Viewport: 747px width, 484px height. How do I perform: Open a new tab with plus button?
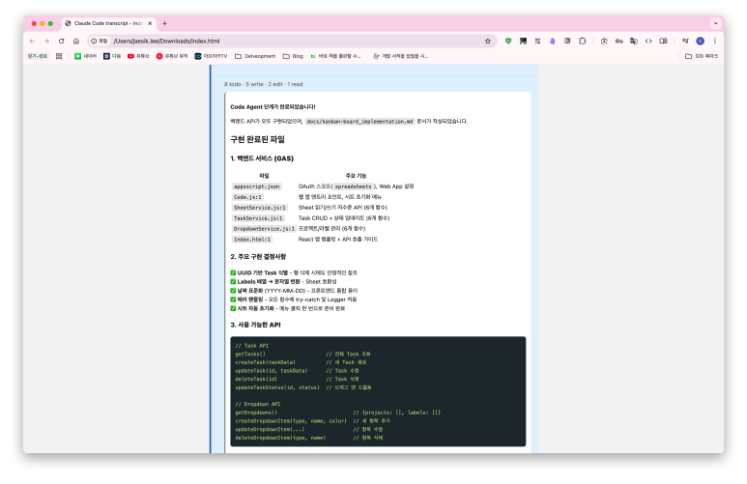[x=164, y=23]
